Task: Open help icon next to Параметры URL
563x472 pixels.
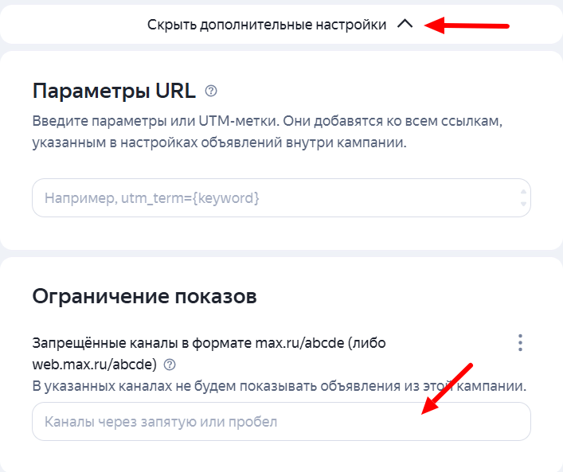Action: pyautogui.click(x=211, y=91)
